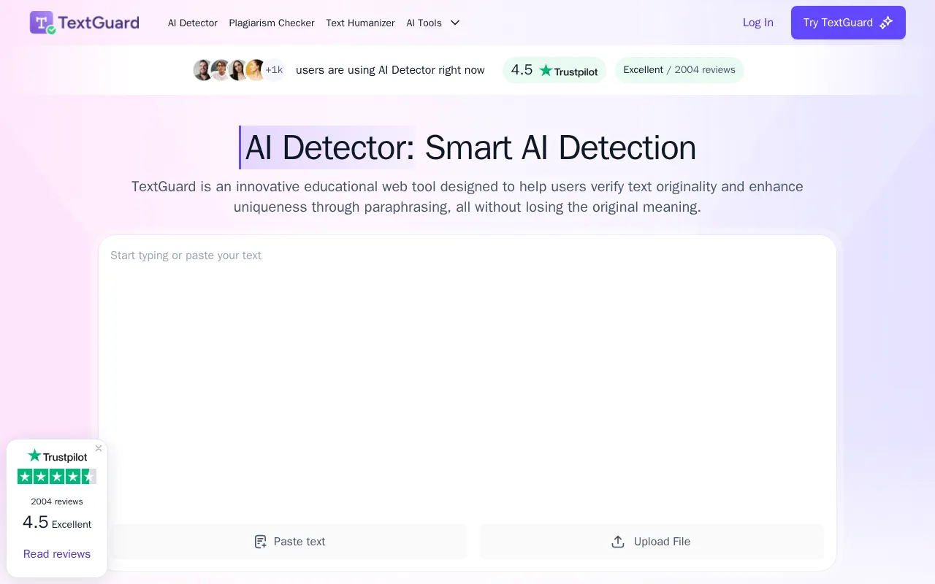Close the Trustpilot floating widget
The width and height of the screenshot is (935, 584).
click(99, 448)
